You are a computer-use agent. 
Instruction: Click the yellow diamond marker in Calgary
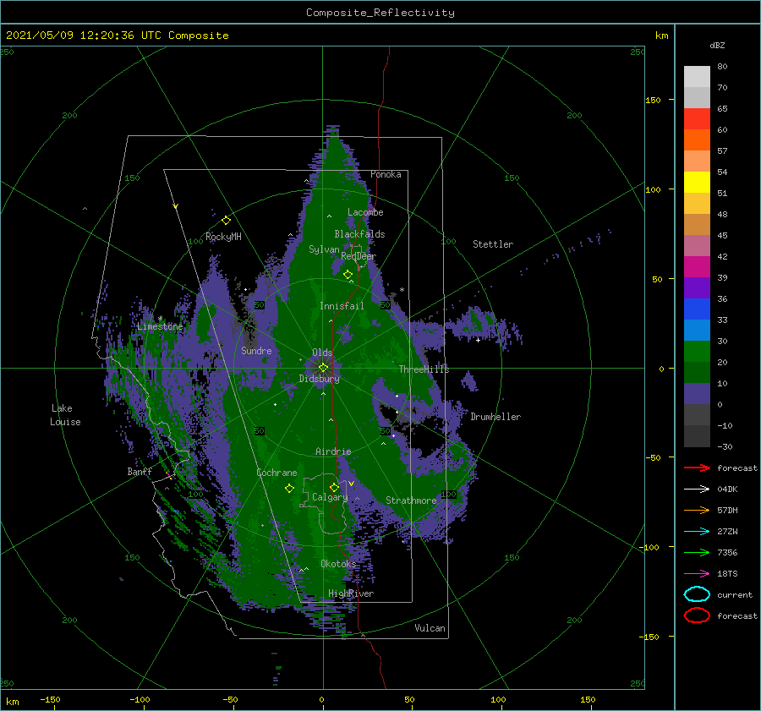click(334, 487)
